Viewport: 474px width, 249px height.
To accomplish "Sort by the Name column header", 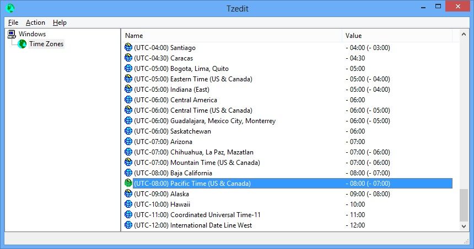I will [x=232, y=36].
